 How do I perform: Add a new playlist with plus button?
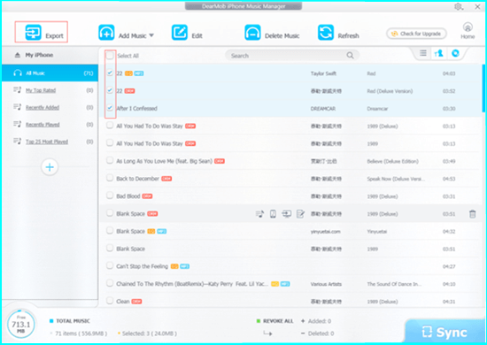point(50,167)
